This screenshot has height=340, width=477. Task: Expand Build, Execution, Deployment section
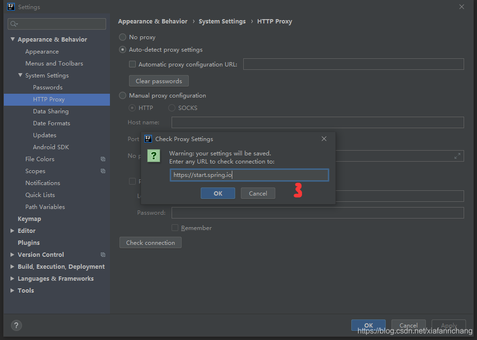[12, 267]
